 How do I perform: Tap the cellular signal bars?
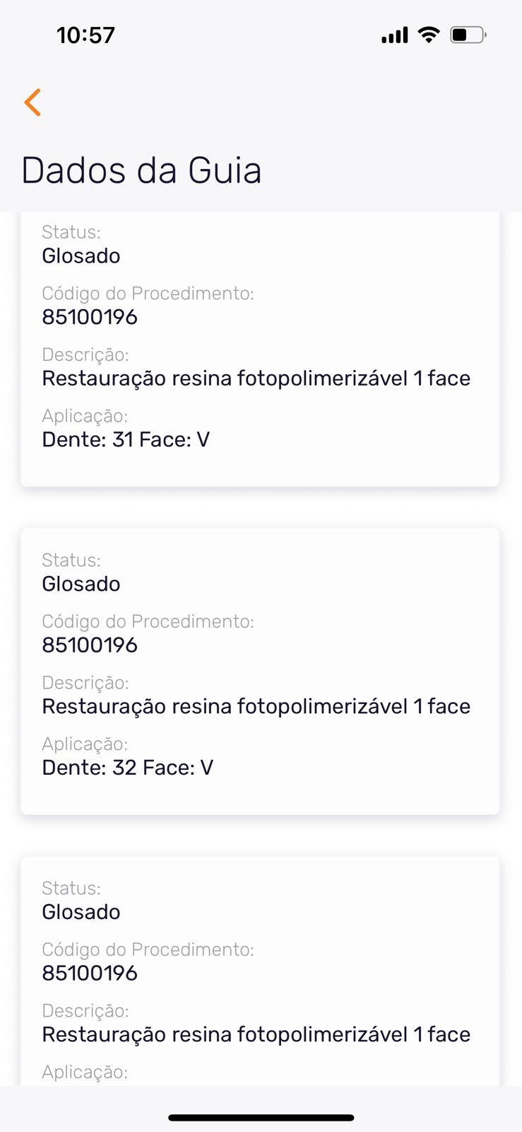click(x=394, y=35)
